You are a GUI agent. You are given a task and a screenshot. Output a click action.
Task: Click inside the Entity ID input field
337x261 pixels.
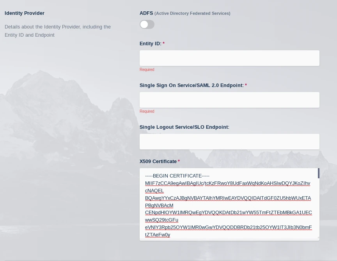click(x=229, y=58)
